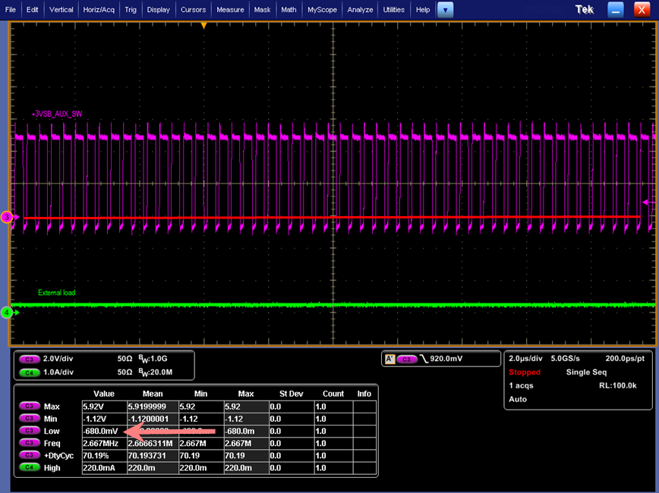Click the C3 badge on Max measurement
The width and height of the screenshot is (659, 493).
(30, 407)
